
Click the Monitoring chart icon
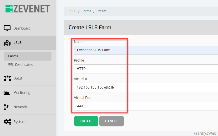click(7, 93)
